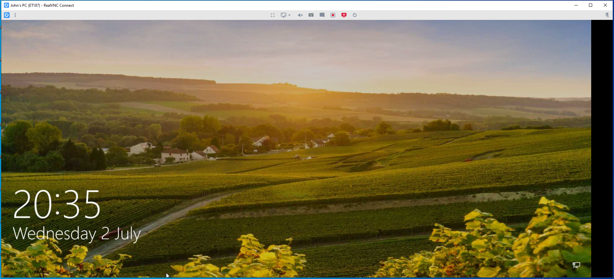Click the monitor scaling icon in toolbar
The image size is (614, 279).
pos(284,15)
